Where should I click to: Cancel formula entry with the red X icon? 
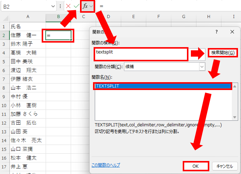68,6
